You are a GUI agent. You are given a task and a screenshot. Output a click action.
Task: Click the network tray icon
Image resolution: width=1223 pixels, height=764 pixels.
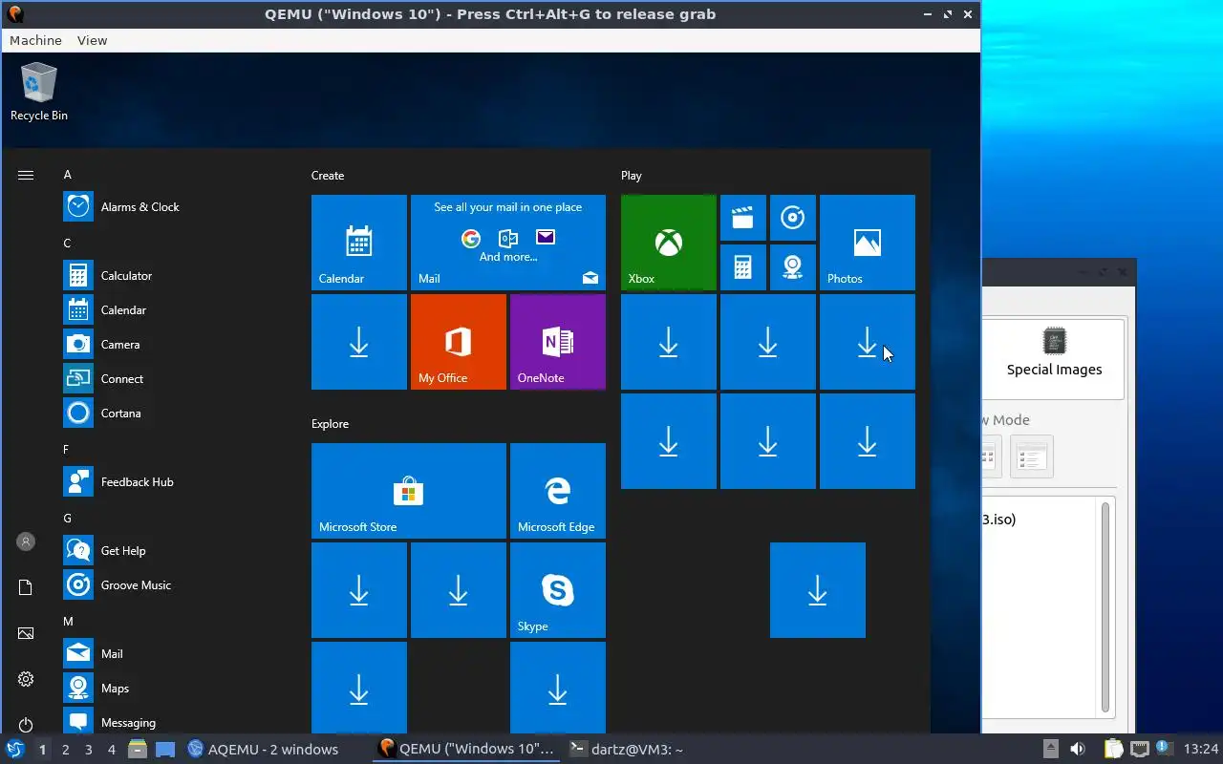(1140, 750)
